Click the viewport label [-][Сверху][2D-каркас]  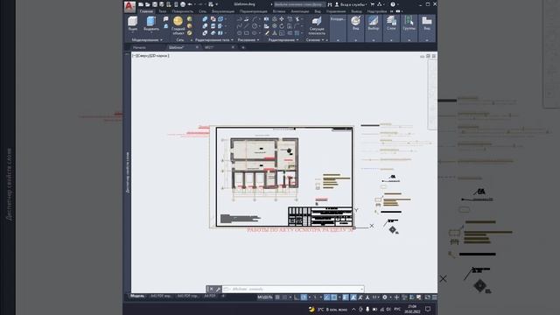[x=150, y=56]
